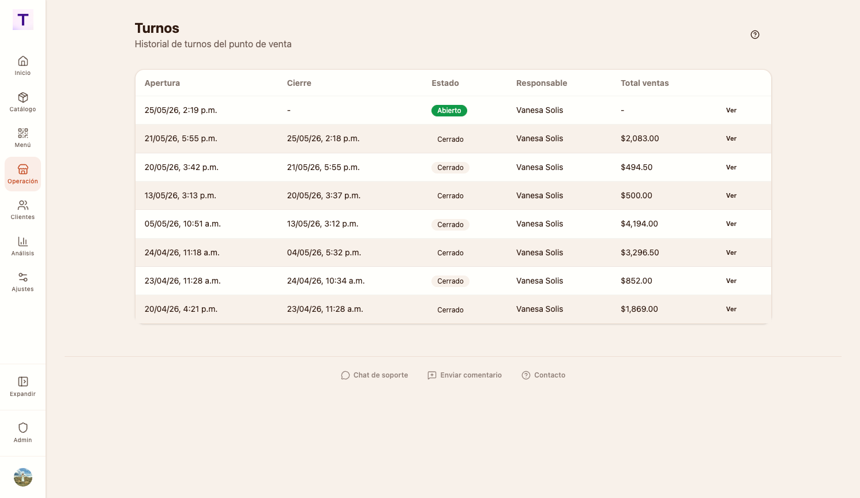This screenshot has height=498, width=860.
Task: Click the $2,083.00 total sales value
Action: tap(640, 138)
